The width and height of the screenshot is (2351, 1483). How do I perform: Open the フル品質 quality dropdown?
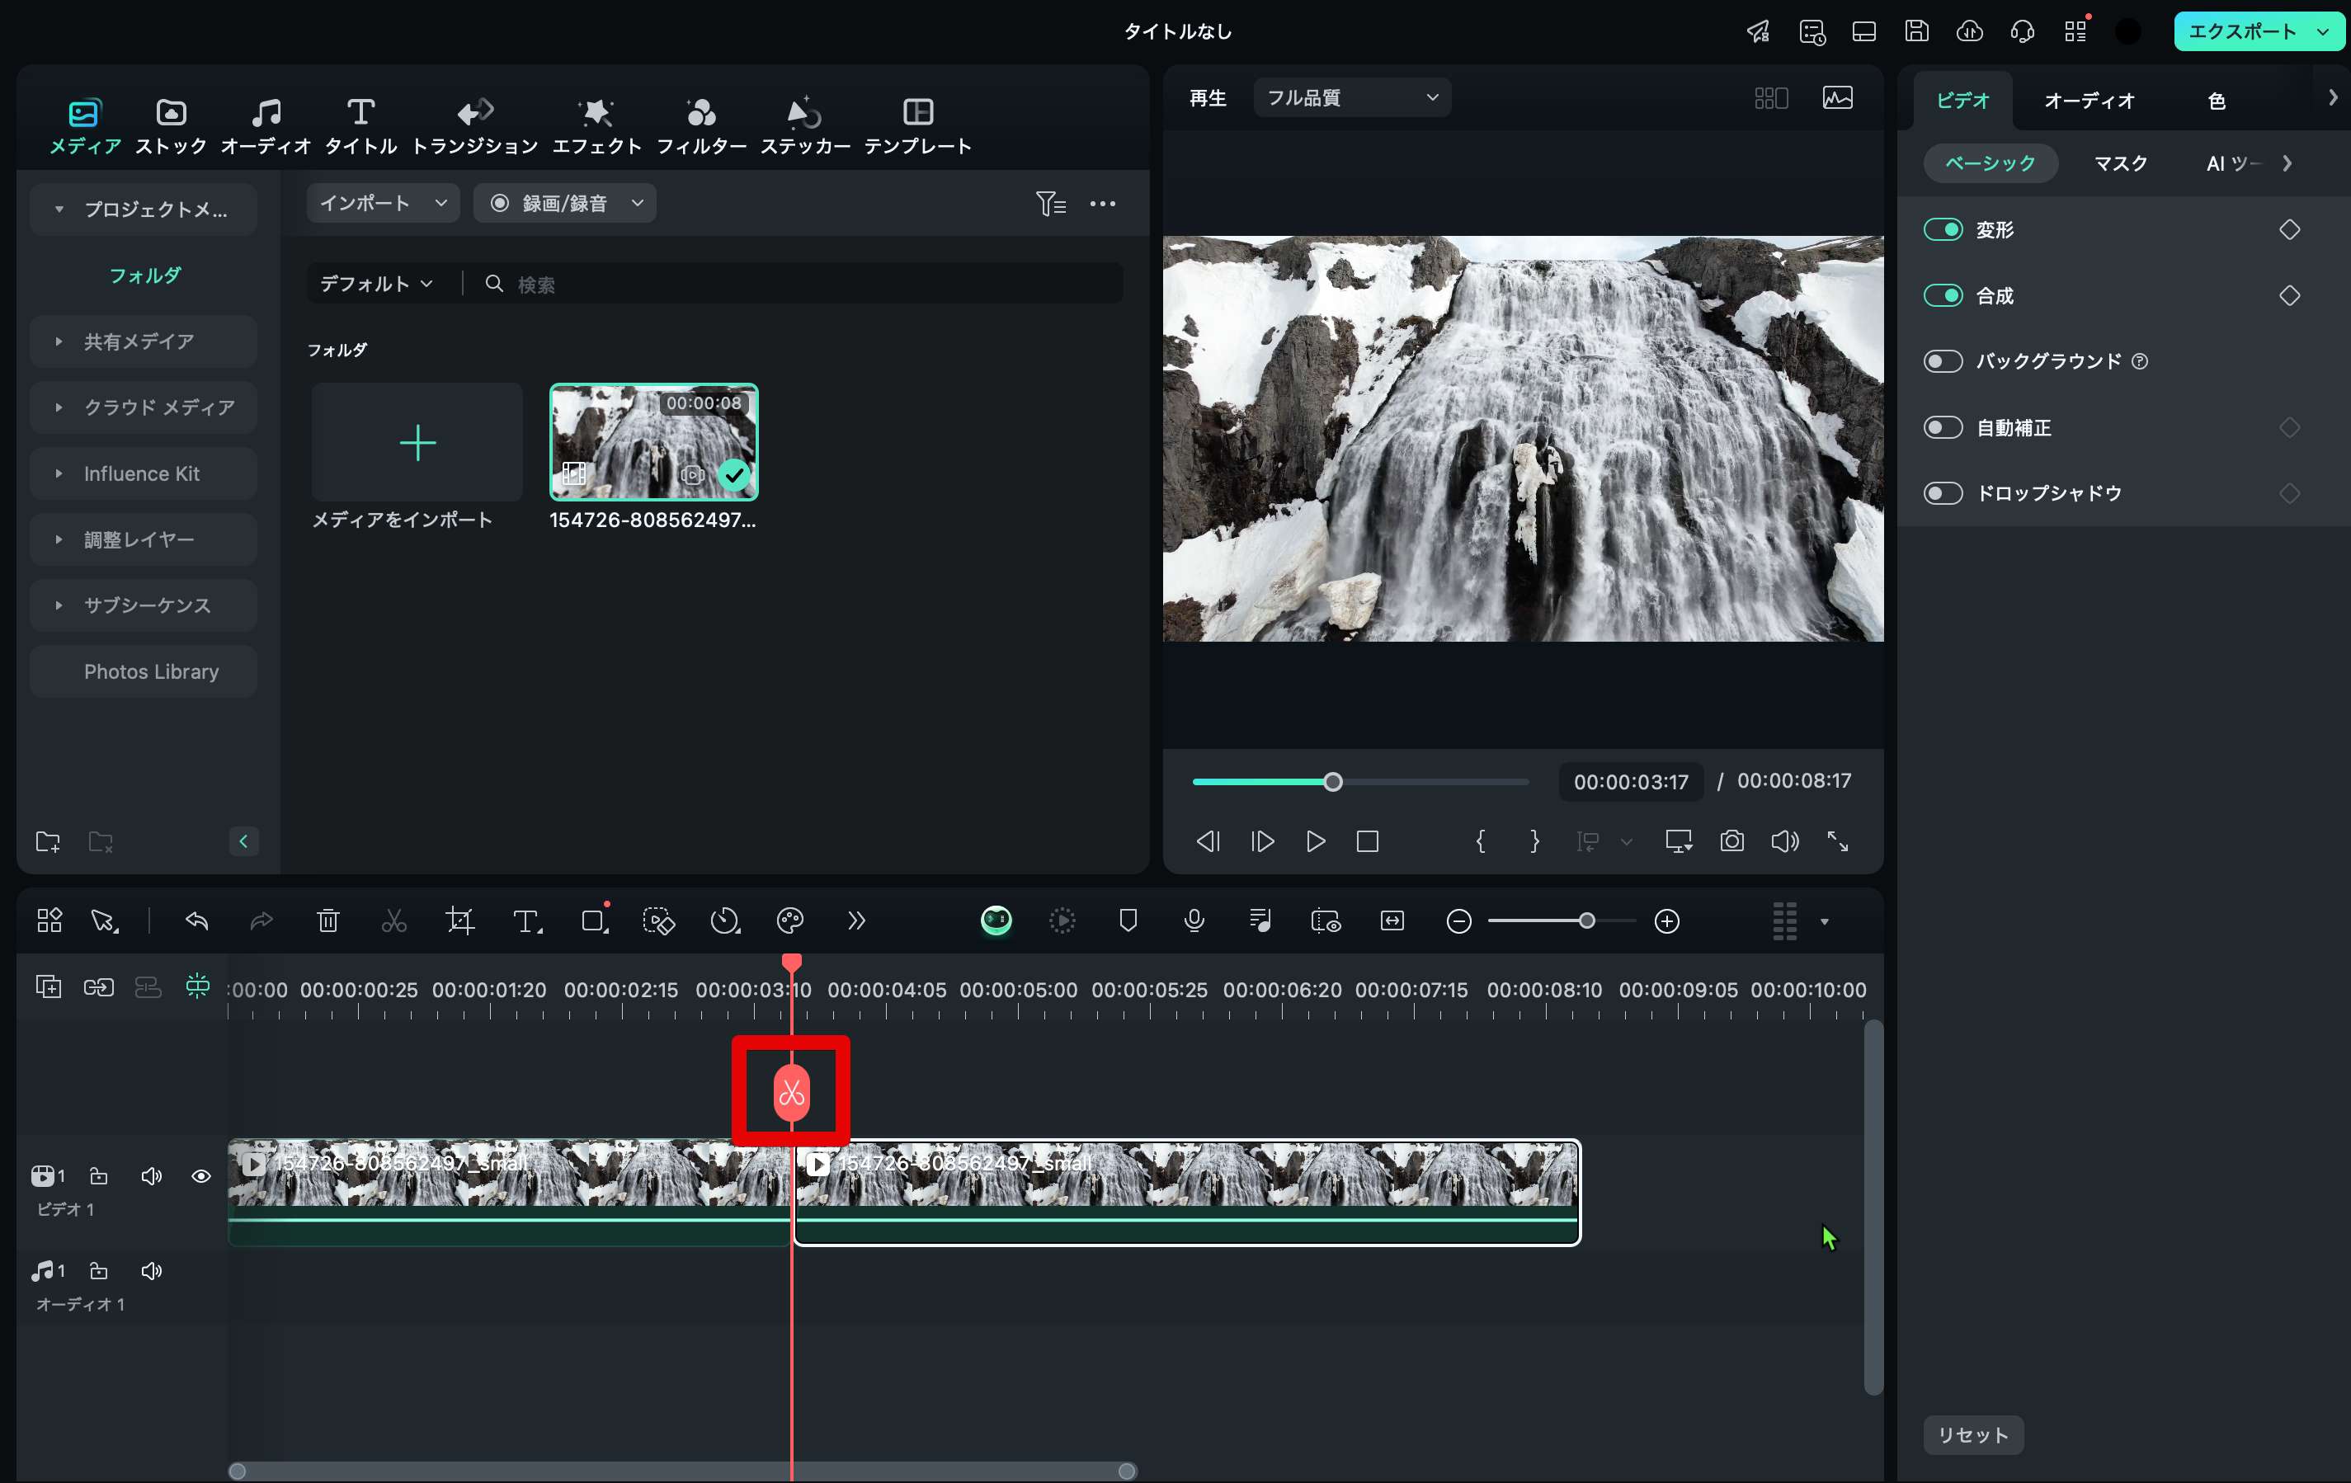1351,97
